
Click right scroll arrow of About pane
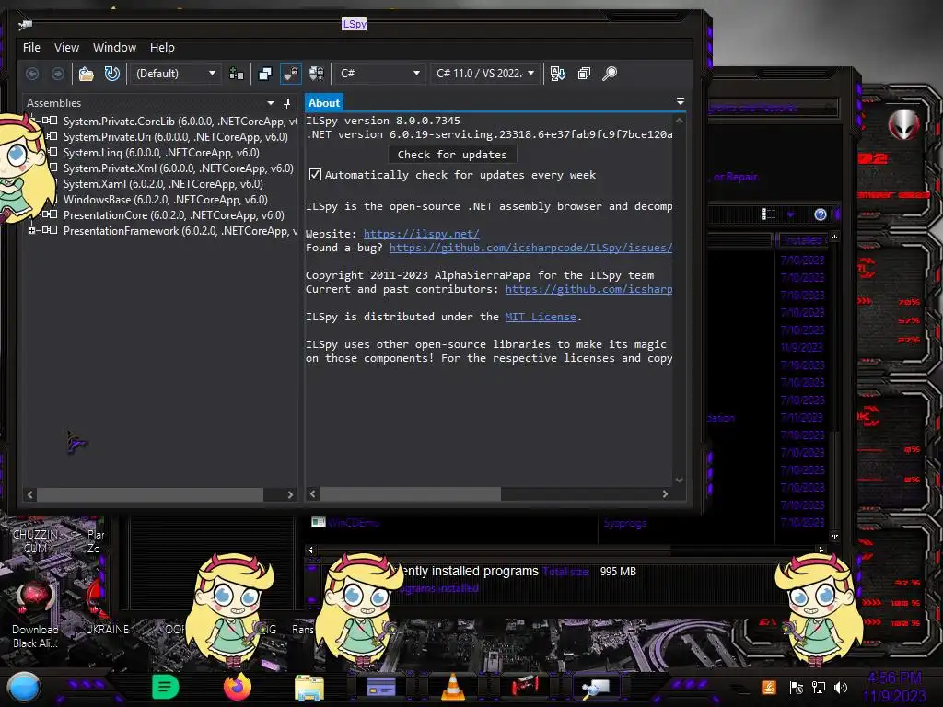tap(665, 494)
